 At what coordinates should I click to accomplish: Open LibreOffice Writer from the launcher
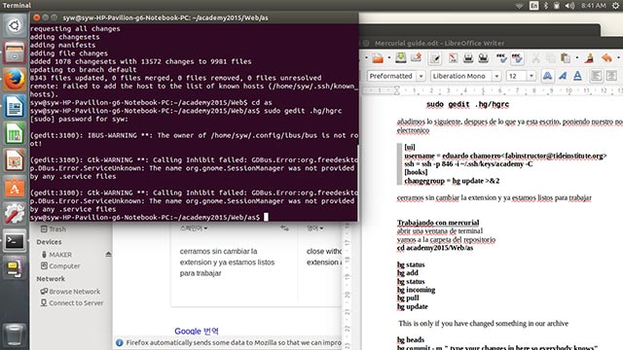tap(15, 107)
